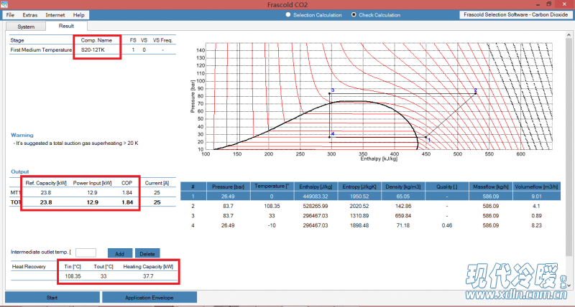Image resolution: width=575 pixels, height=307 pixels.
Task: Select row with density 659.84 in table
Action: click(370, 216)
